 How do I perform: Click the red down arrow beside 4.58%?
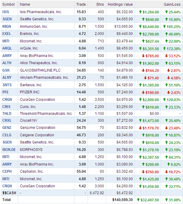[x=168, y=78]
